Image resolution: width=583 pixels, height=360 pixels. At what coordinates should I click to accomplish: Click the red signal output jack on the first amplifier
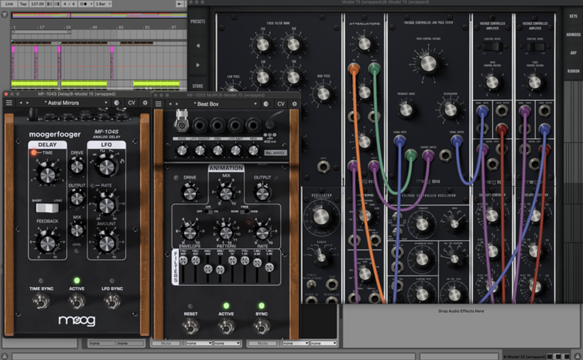click(502, 129)
